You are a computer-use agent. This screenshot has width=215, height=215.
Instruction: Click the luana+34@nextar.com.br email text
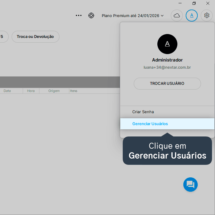tap(167, 67)
